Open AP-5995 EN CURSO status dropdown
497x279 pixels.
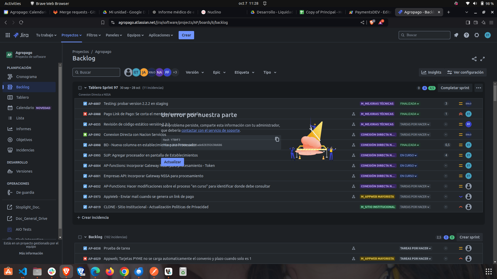(408, 155)
